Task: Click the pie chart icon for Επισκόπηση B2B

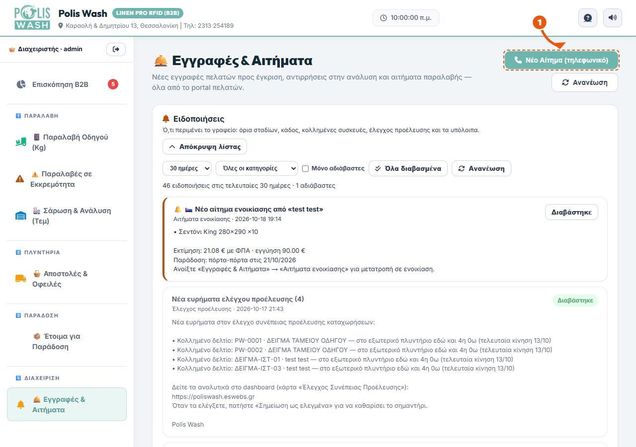Action: tap(21, 84)
